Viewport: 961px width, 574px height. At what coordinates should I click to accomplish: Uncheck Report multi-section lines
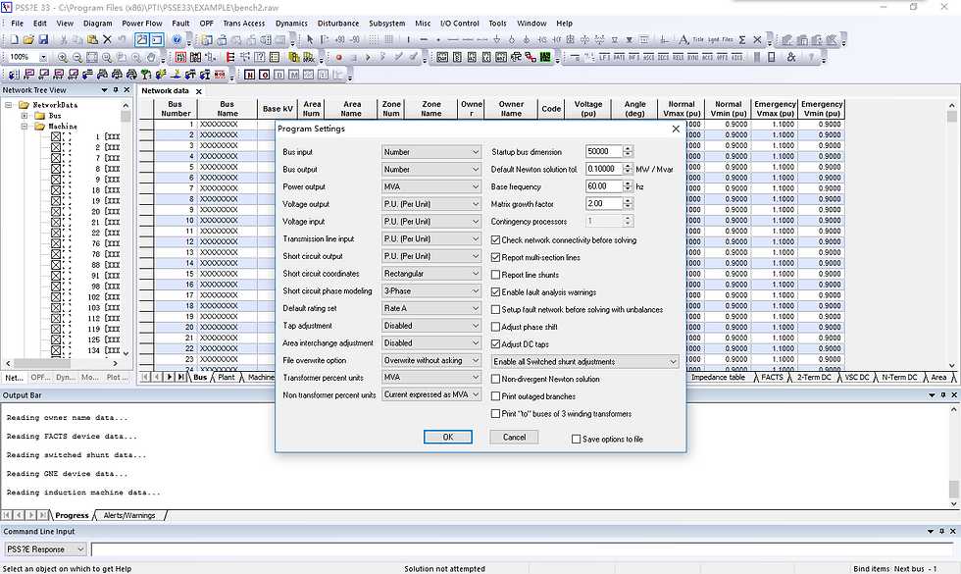(496, 257)
